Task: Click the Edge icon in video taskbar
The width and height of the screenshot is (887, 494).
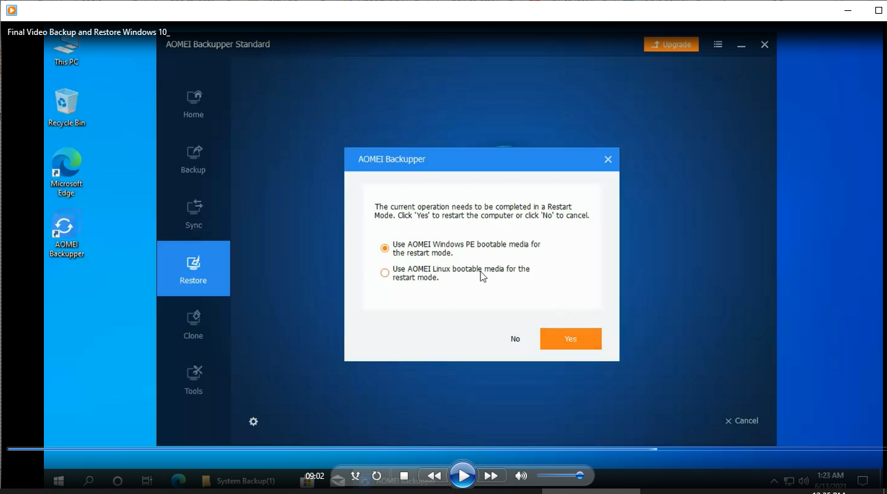Action: [x=178, y=481]
